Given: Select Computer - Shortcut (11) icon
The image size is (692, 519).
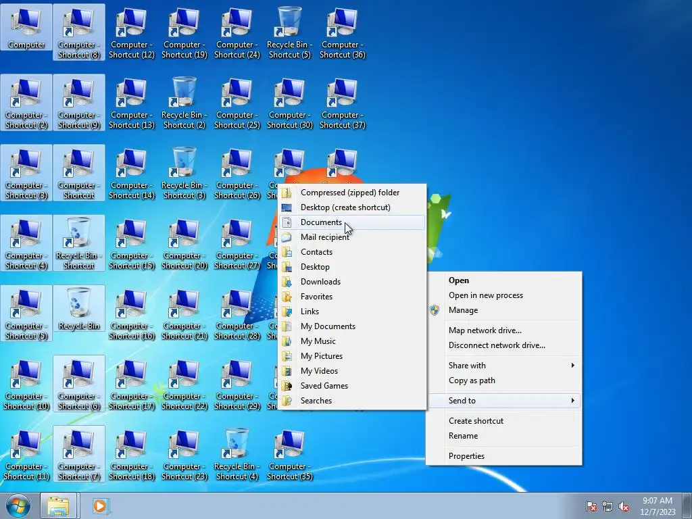Looking at the screenshot, I should tap(26, 453).
